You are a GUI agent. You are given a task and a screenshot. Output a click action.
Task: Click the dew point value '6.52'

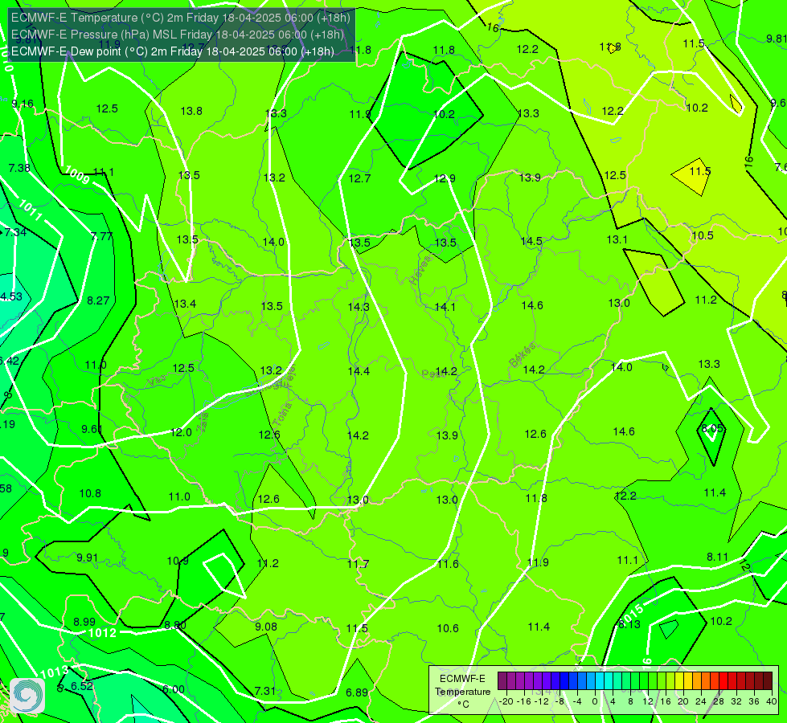82,686
